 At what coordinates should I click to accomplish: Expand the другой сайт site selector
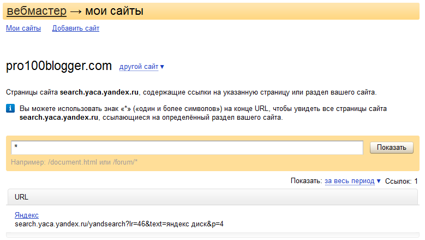139,67
